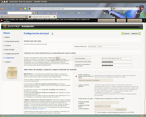Open the Digg menu
This screenshot has height=117, width=146.
[45, 5]
